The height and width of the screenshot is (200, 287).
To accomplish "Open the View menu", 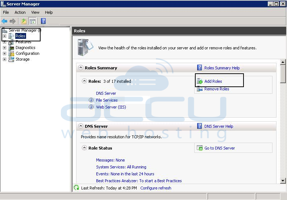I will click(35, 12).
